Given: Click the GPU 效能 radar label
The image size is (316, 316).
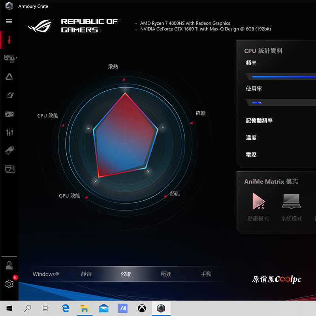Looking at the screenshot, I should pos(70,196).
